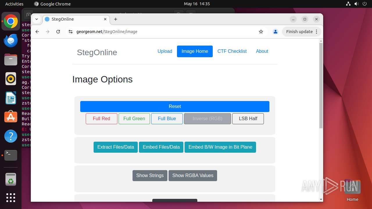Open the Trash in the dock
This screenshot has height=209, width=372.
point(11,179)
